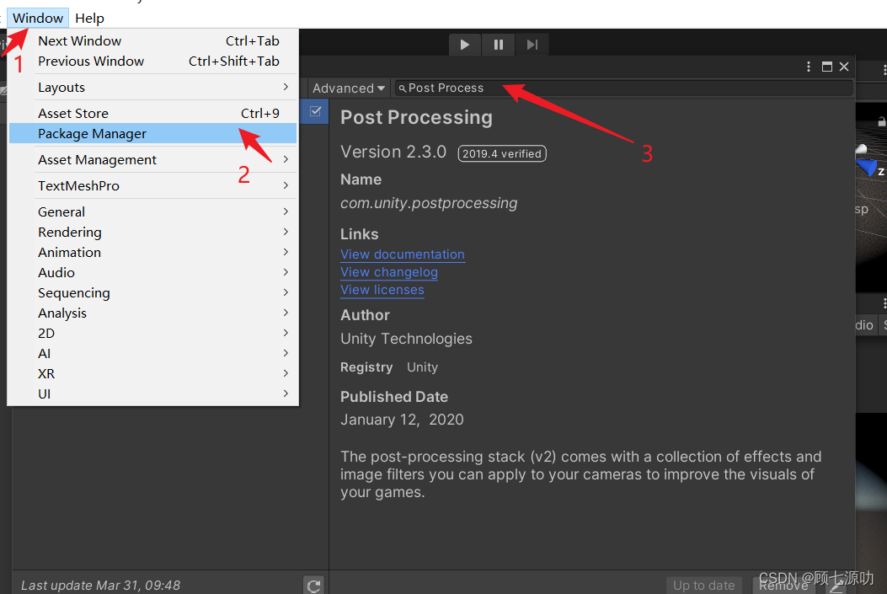This screenshot has height=594, width=887.
Task: Click the January 12, 2020 published date
Action: click(x=402, y=420)
